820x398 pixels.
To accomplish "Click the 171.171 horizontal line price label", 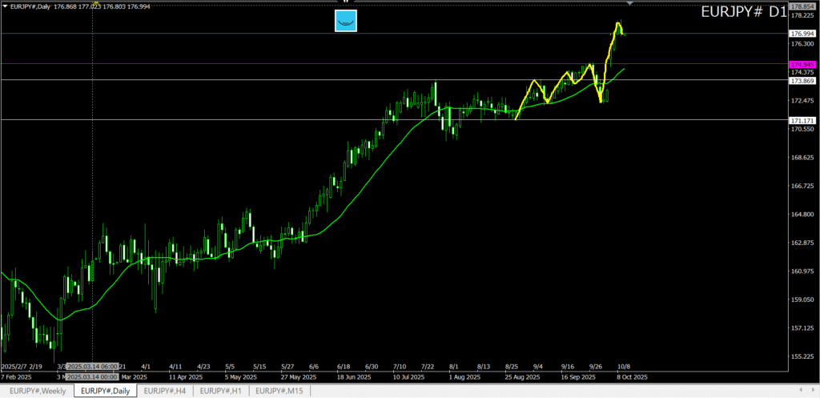I will tap(802, 120).
